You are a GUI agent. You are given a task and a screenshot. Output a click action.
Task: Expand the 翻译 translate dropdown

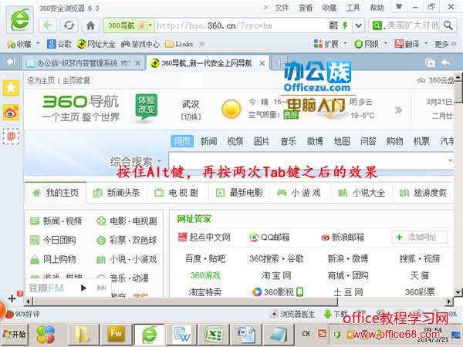tap(426, 44)
